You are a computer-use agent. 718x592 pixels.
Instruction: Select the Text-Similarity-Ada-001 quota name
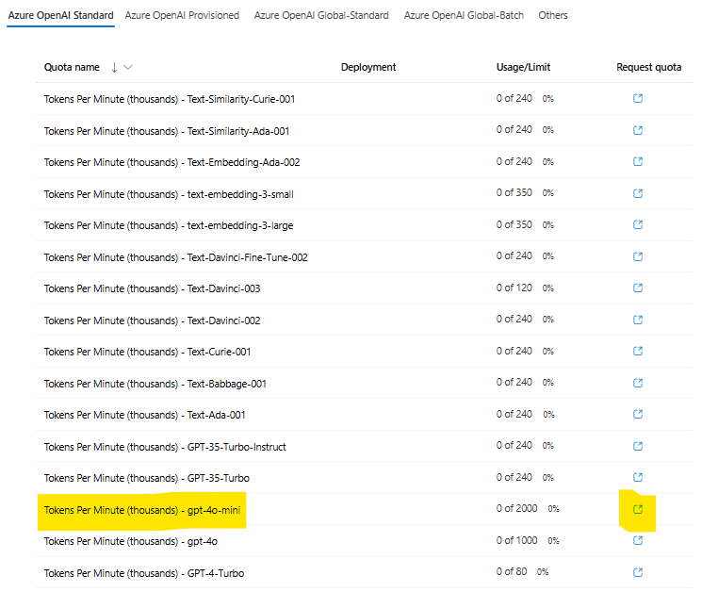[167, 131]
